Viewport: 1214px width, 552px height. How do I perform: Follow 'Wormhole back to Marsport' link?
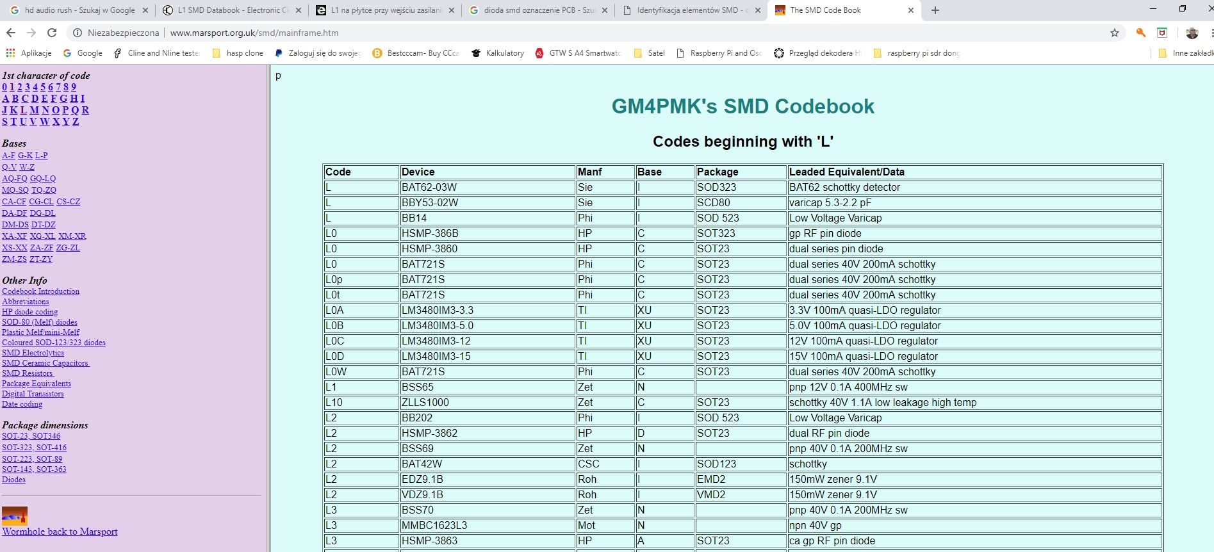60,532
